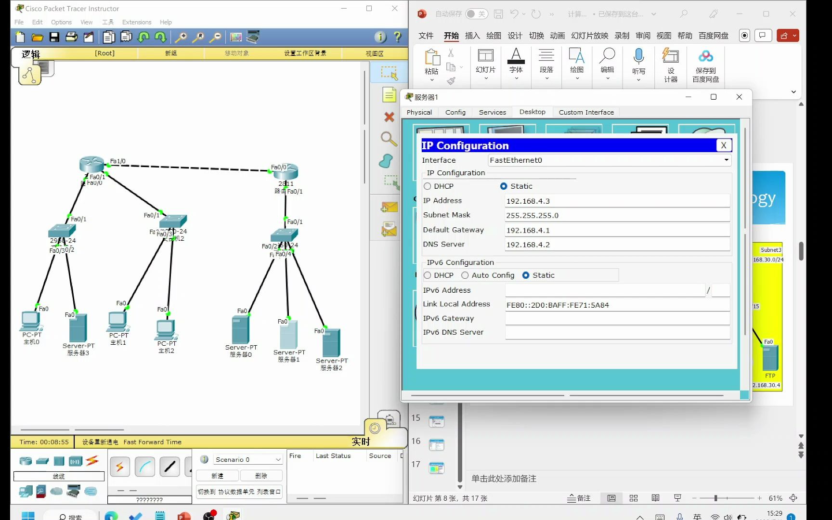The width and height of the screenshot is (832, 520).
Task: Switch to the Custom Interface tab
Action: tap(586, 112)
